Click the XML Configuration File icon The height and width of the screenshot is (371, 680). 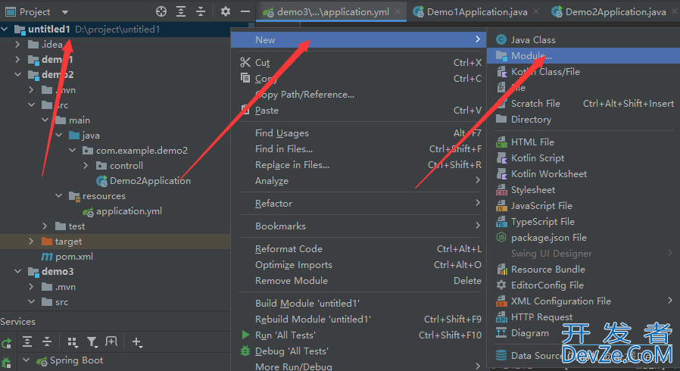501,301
